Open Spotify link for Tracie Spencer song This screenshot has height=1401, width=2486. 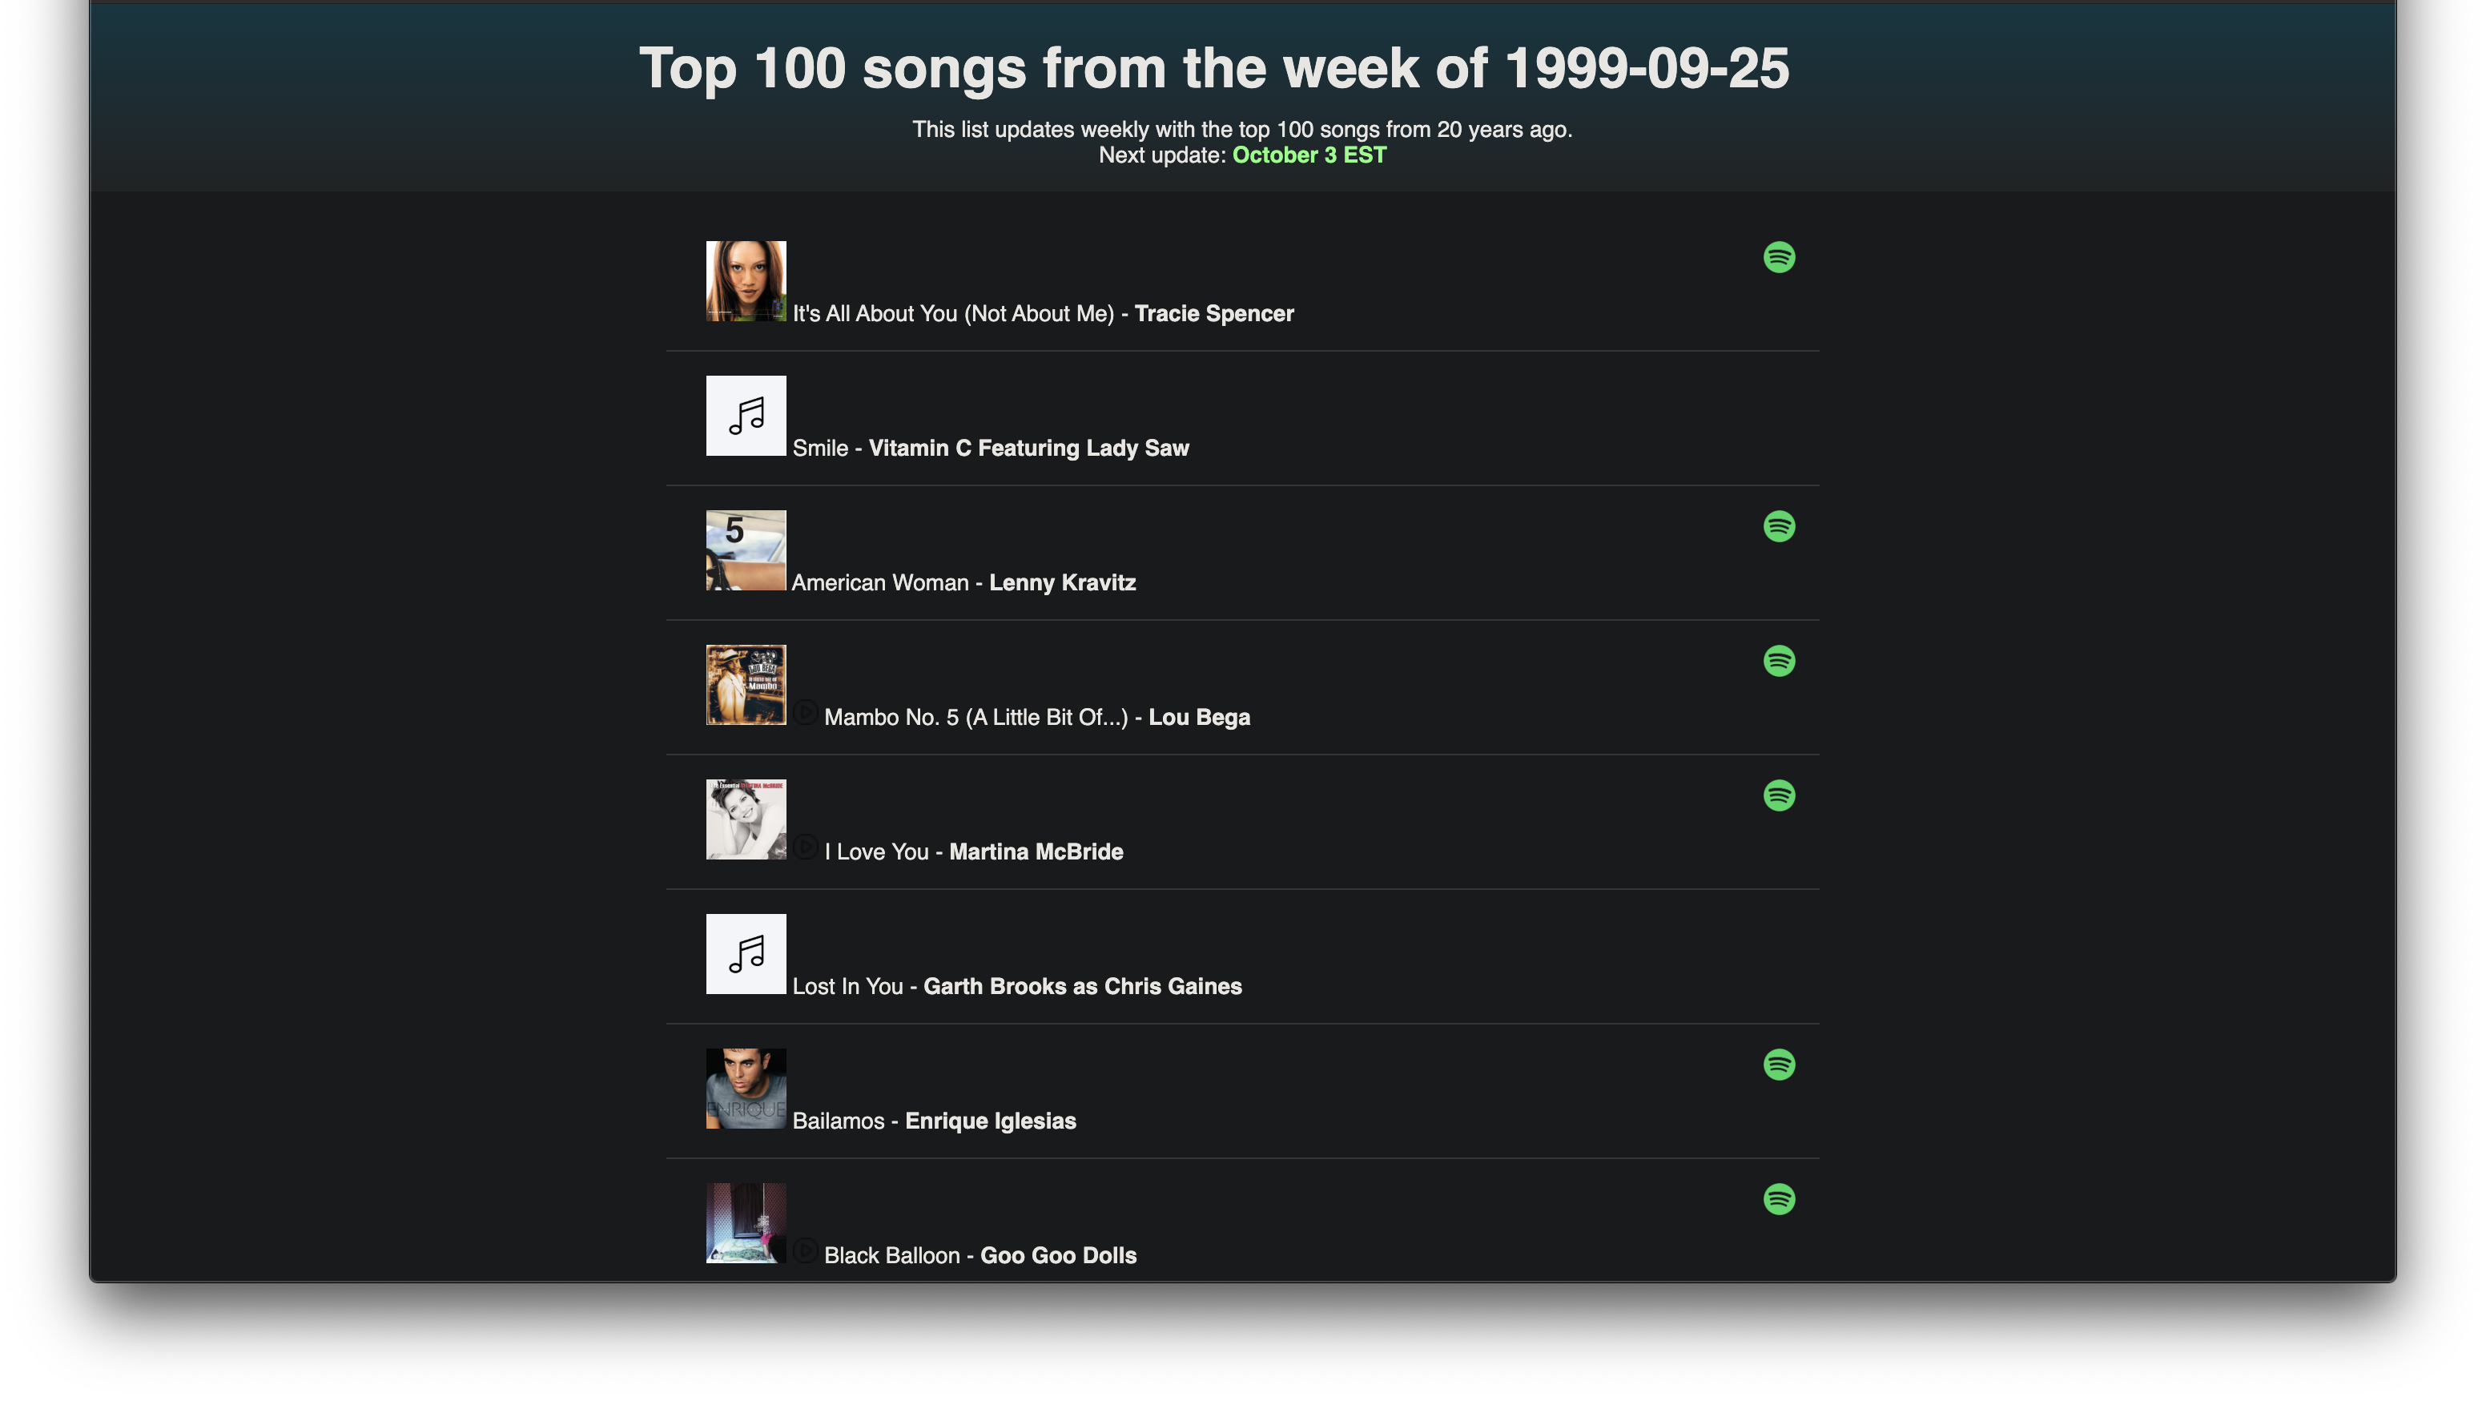(1779, 257)
